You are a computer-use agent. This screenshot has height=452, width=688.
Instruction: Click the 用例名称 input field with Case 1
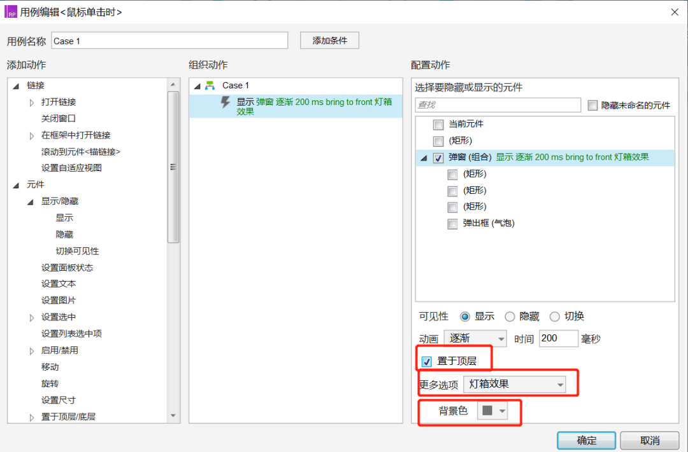[x=169, y=41]
